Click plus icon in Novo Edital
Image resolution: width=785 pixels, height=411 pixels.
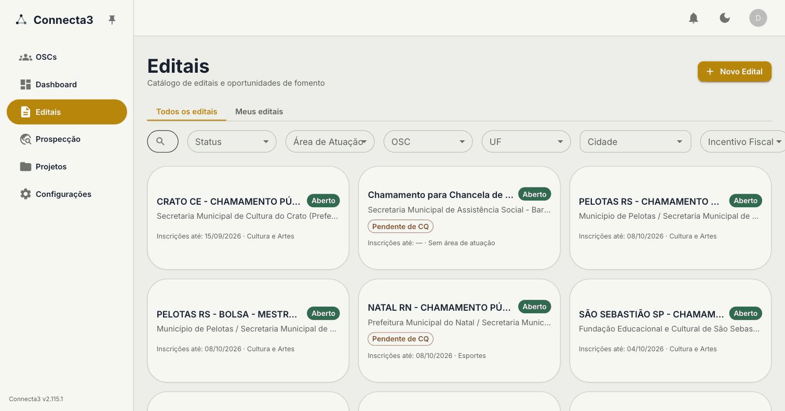(710, 72)
